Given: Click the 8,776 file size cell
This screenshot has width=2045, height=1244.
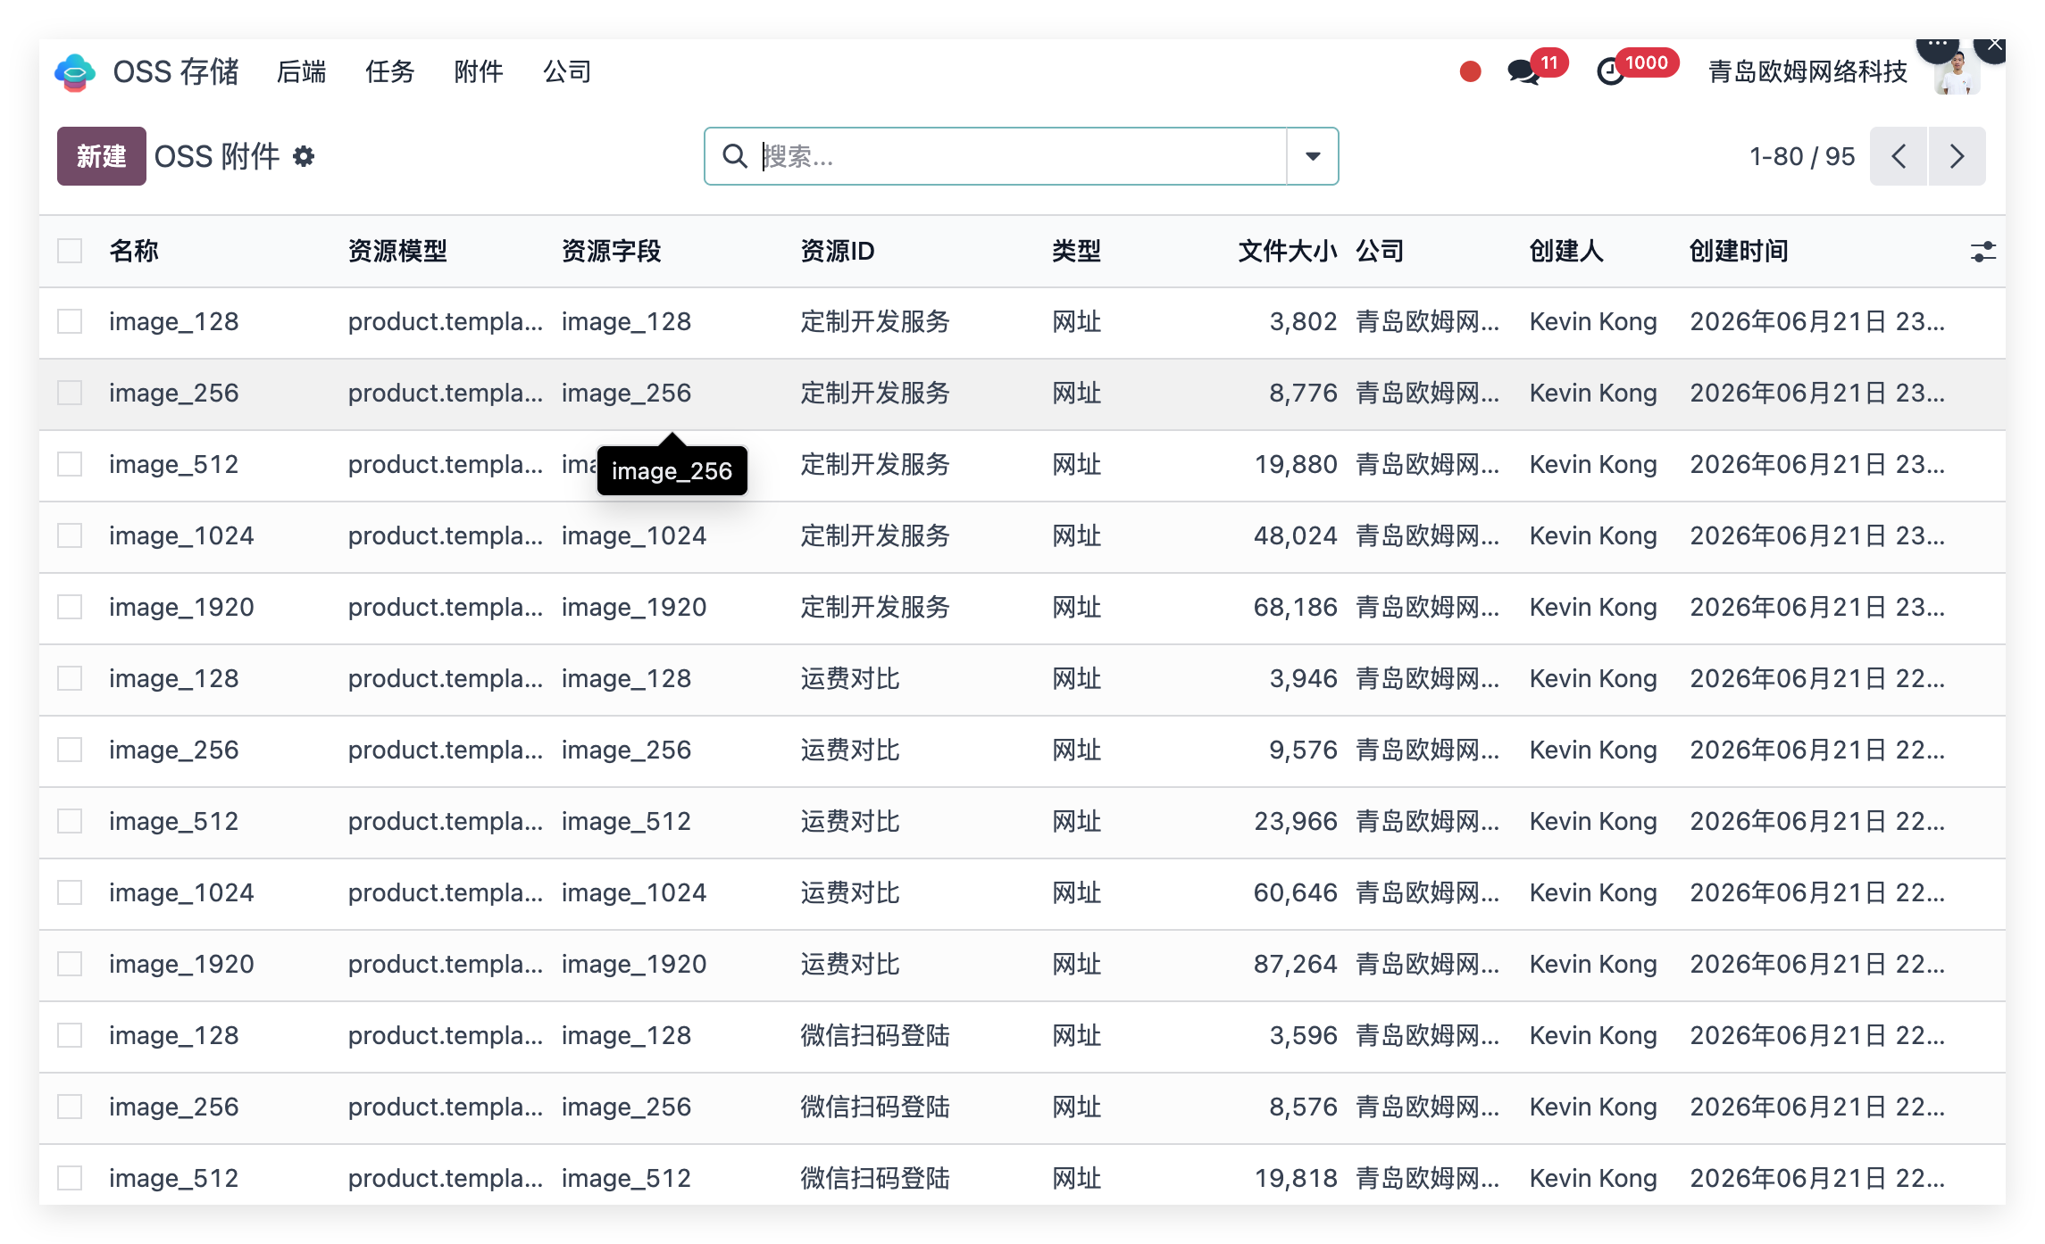Looking at the screenshot, I should tap(1303, 393).
